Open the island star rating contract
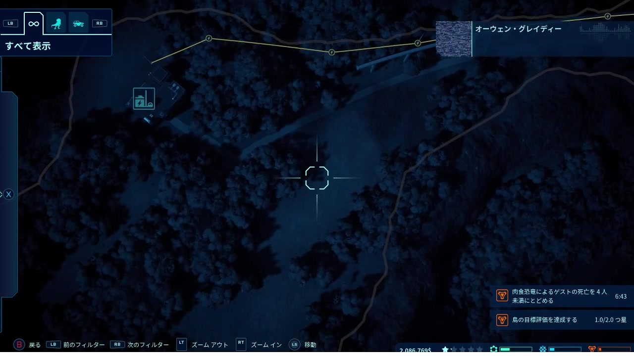Image resolution: width=634 pixels, height=356 pixels. (562, 320)
